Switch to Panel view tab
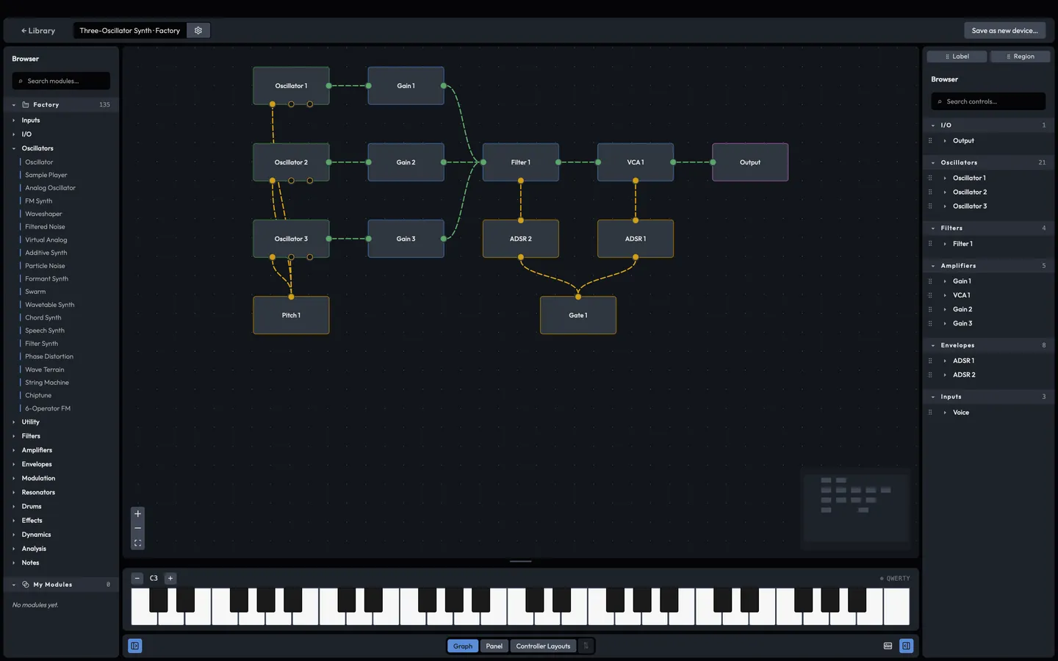The height and width of the screenshot is (661, 1058). click(494, 646)
